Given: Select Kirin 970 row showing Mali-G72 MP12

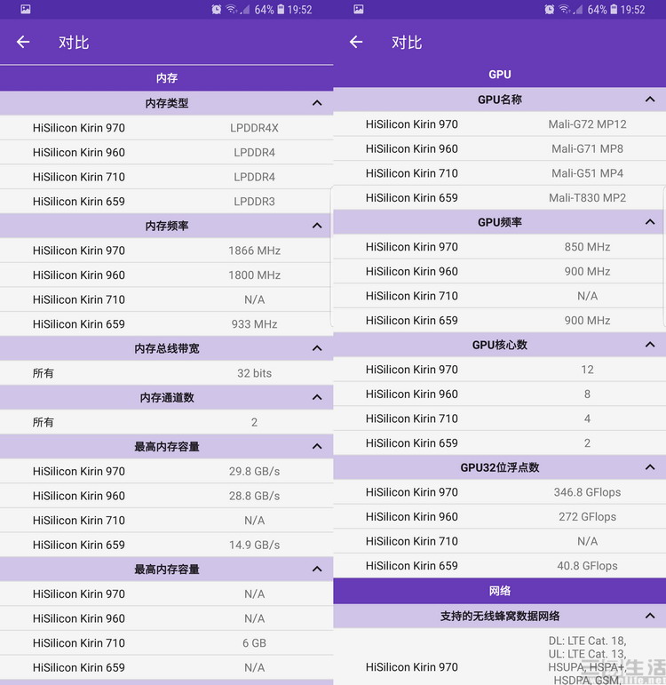Looking at the screenshot, I should coord(500,124).
